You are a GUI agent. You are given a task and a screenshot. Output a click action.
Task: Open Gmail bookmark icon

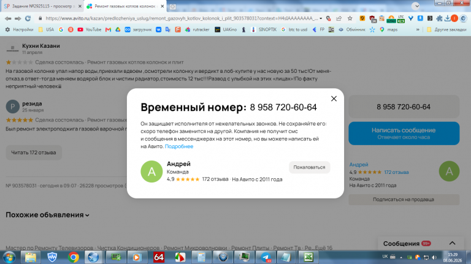pos(108,29)
